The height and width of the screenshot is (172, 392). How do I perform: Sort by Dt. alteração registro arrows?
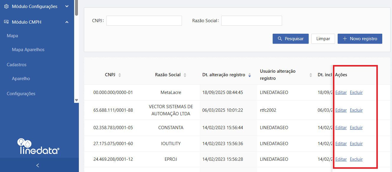[250, 75]
